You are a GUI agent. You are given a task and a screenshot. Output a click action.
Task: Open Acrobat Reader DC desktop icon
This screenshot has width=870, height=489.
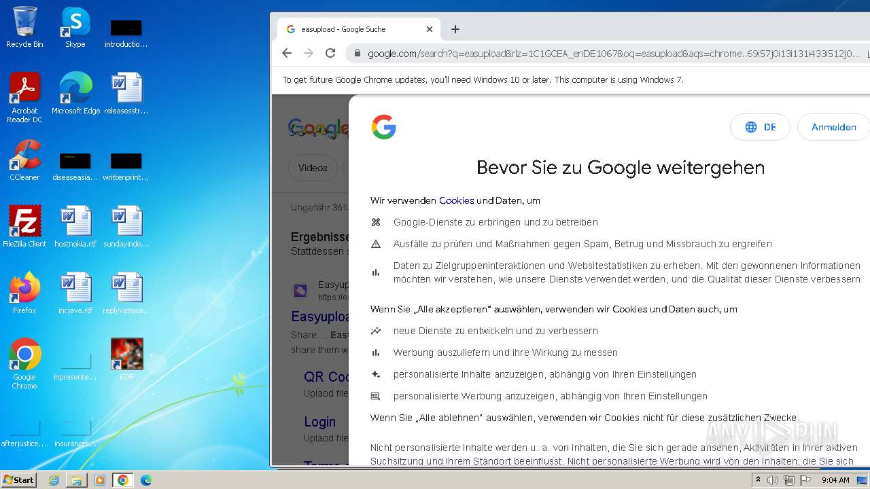(x=24, y=97)
